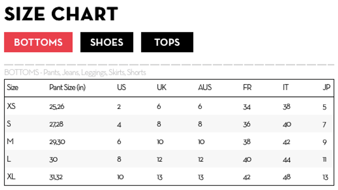Viewport: 338px width, 190px height.
Task: Click the IT column header
Action: pos(286,87)
